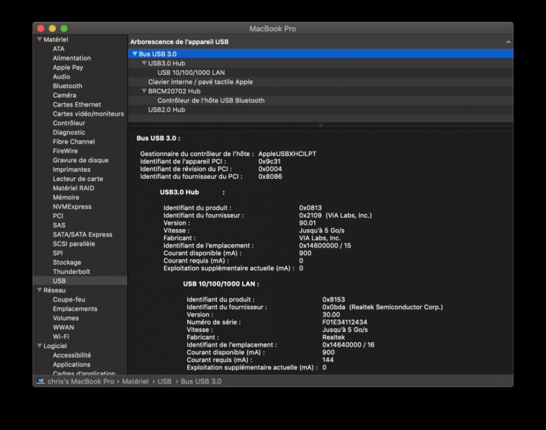This screenshot has width=546, height=430.
Task: Collapse the BRCM20702 Hub tree triangle
Action: pos(144,91)
